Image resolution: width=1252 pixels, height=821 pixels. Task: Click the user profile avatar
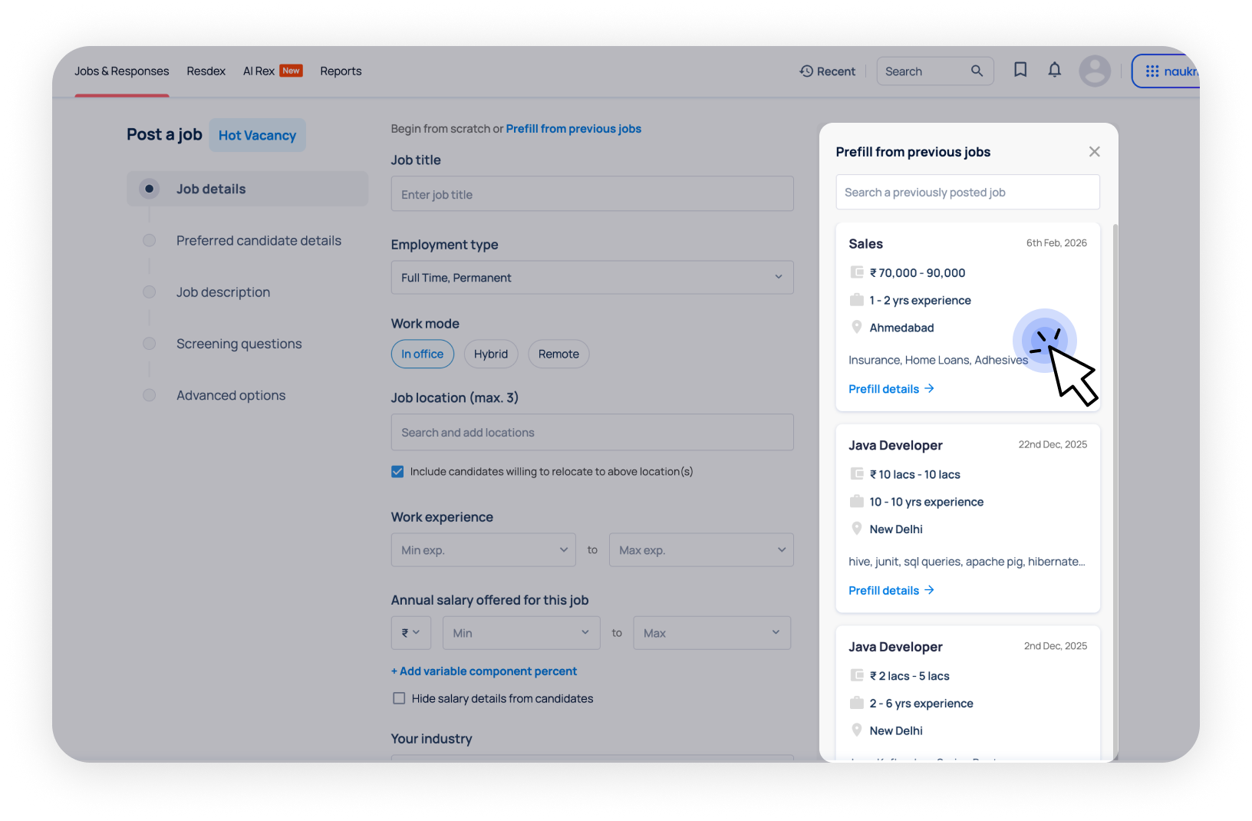click(x=1094, y=71)
